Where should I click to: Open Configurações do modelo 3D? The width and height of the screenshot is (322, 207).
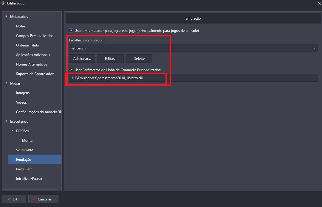[38, 112]
